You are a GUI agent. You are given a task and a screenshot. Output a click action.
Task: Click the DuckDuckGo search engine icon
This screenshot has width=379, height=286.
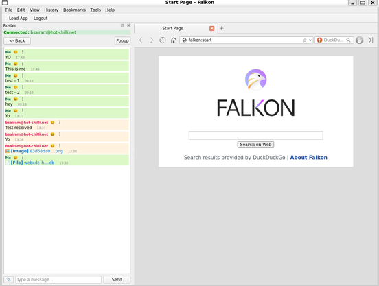319,40
